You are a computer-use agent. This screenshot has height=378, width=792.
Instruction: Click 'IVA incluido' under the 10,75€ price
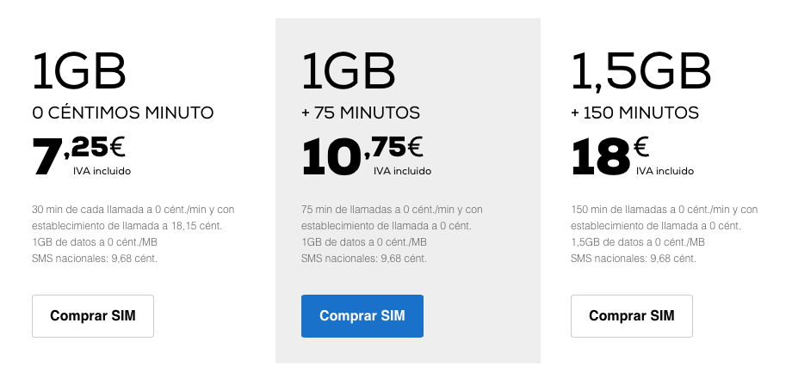[403, 171]
